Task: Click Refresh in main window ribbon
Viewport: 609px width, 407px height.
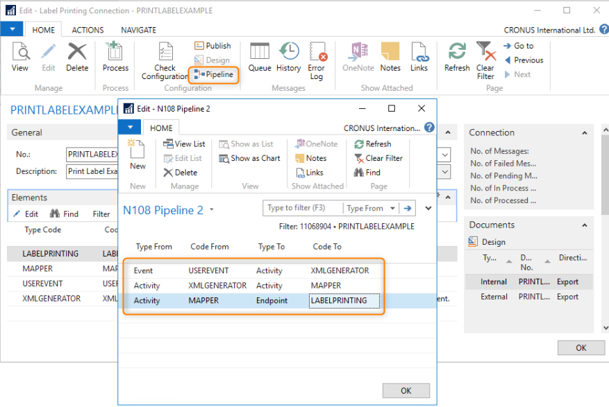Action: [457, 57]
